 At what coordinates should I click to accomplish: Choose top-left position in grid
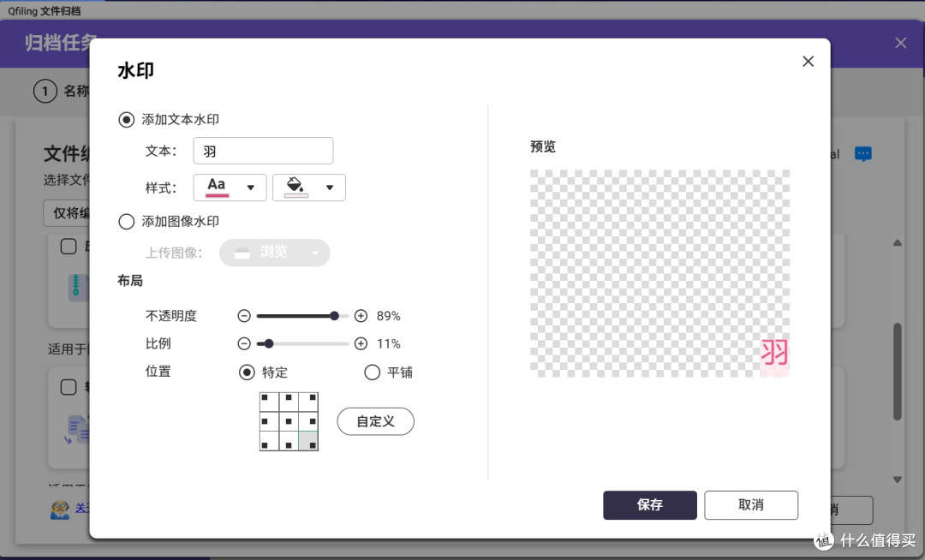coord(269,402)
